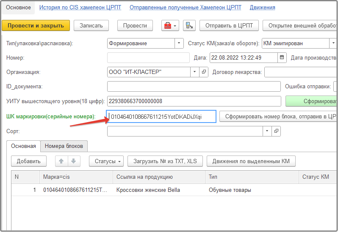Switch to the Основное section tab

[x=18, y=8]
